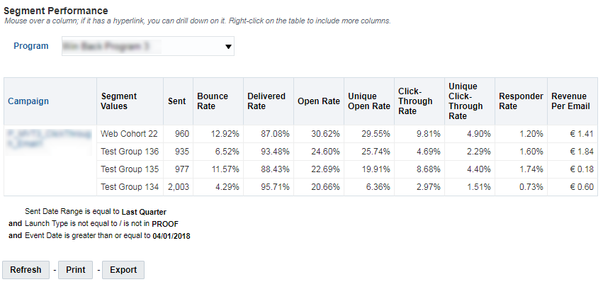Viewport: 603px width, 282px height.
Task: Open the blurred campaign name link
Action: 49,139
